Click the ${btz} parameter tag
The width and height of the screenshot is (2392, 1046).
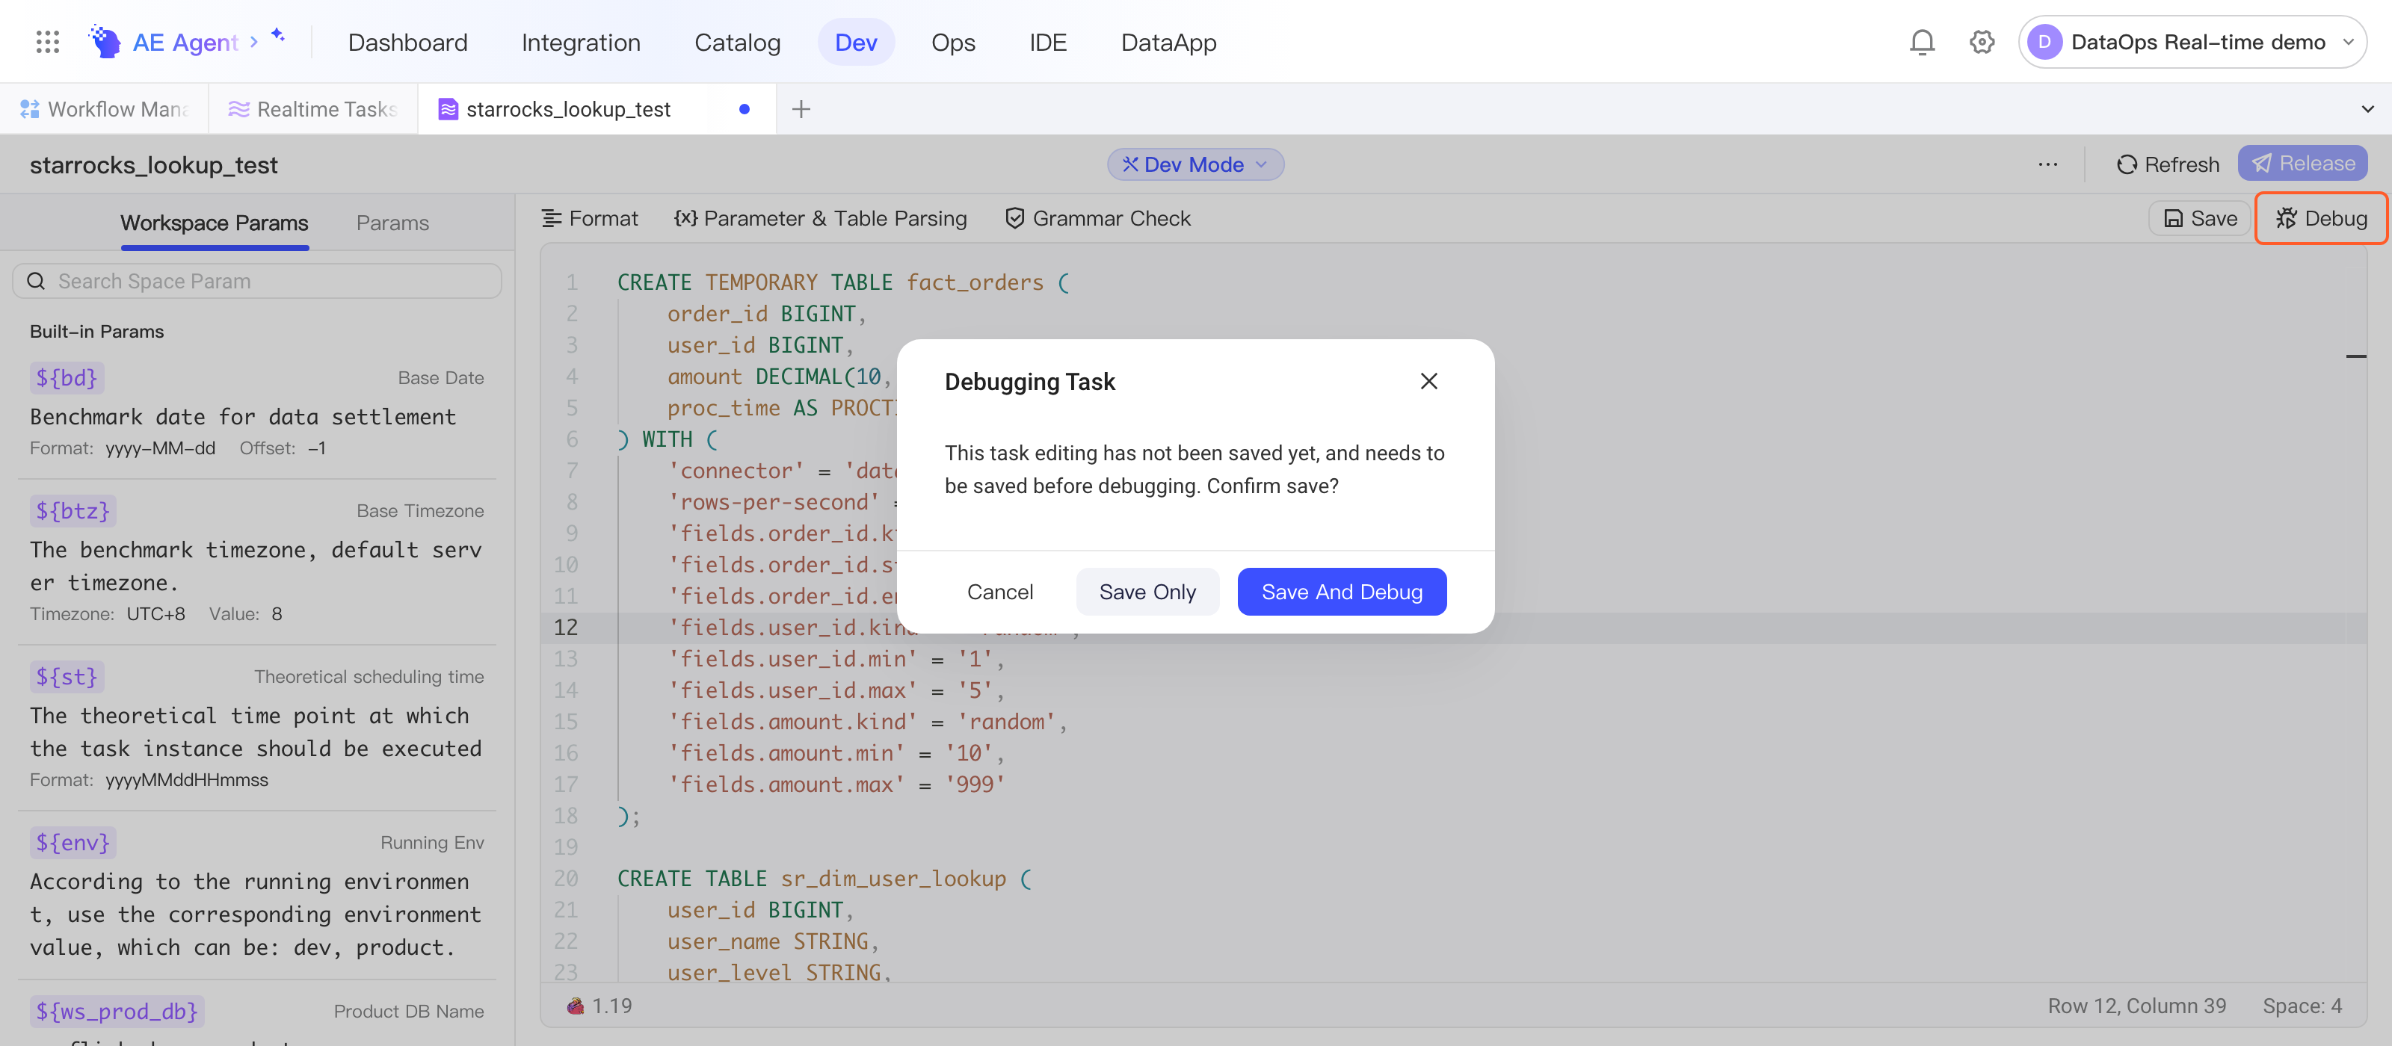pyautogui.click(x=73, y=510)
